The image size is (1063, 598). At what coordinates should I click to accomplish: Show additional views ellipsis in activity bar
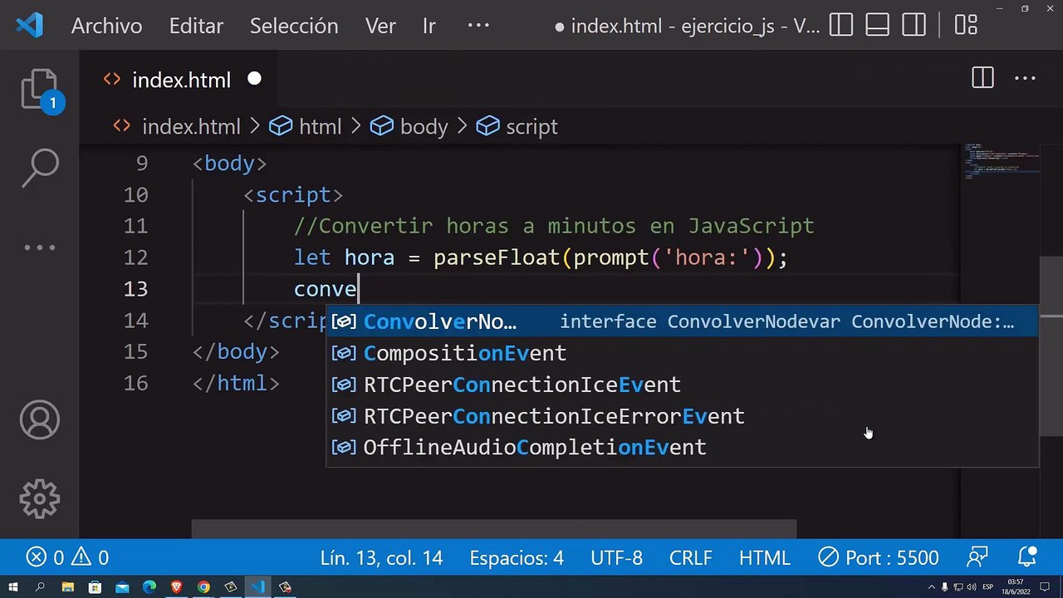[x=40, y=248]
